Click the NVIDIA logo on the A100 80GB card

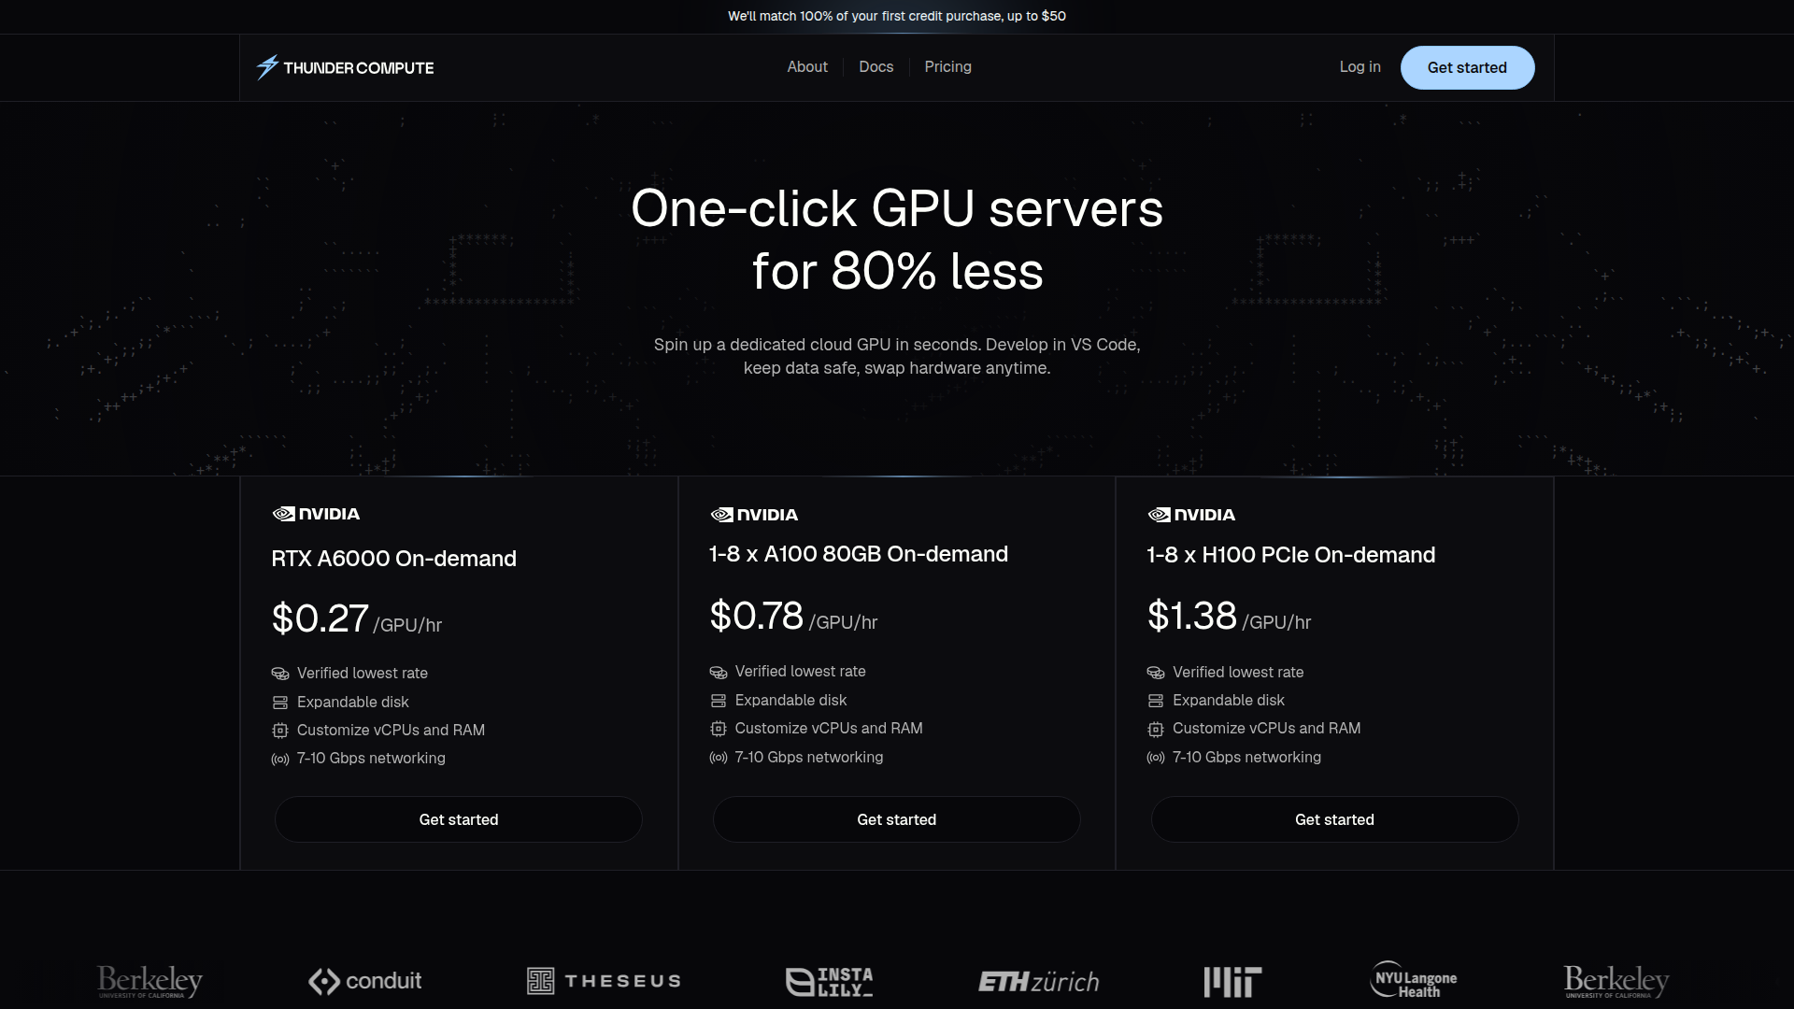pos(754,515)
